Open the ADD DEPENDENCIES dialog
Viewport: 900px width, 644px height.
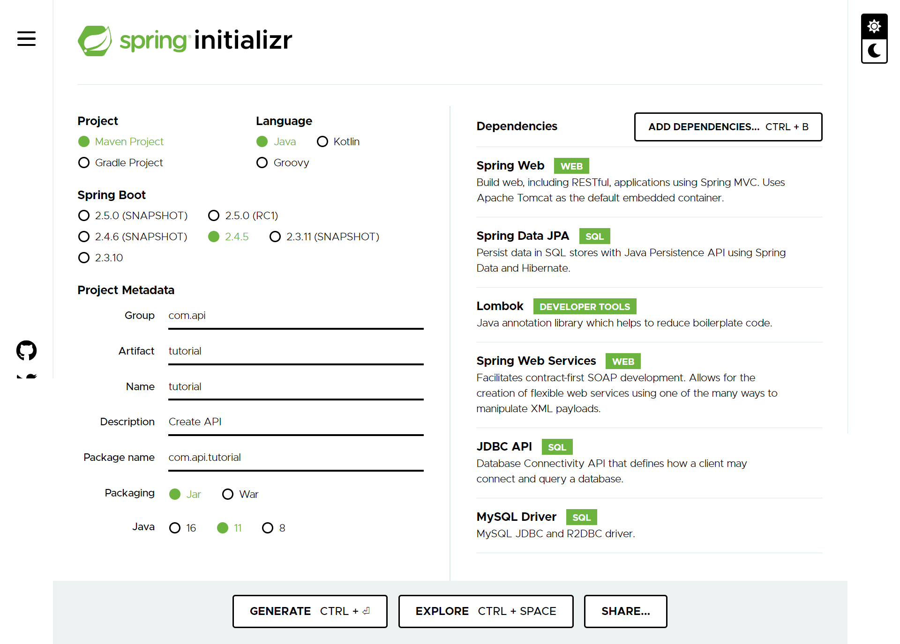pos(728,126)
